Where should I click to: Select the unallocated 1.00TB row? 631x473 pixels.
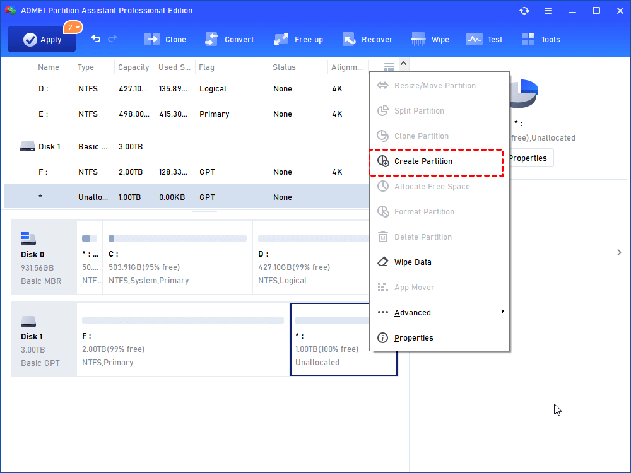(x=186, y=197)
